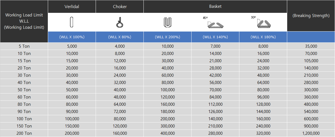
Task: Select the Choker column header
Action: tap(120, 7)
